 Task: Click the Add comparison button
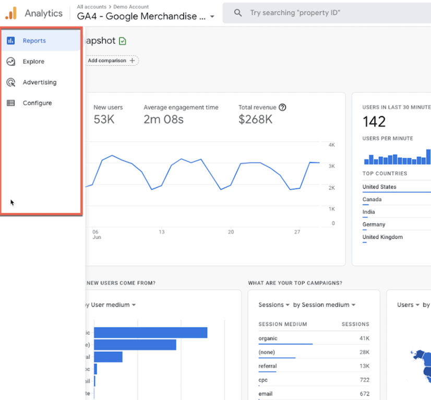coord(112,60)
